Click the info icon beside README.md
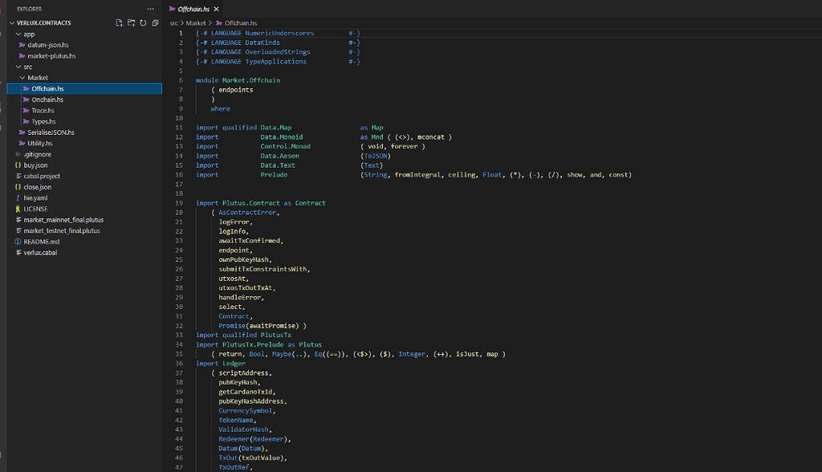The height and width of the screenshot is (472, 822). (x=18, y=242)
